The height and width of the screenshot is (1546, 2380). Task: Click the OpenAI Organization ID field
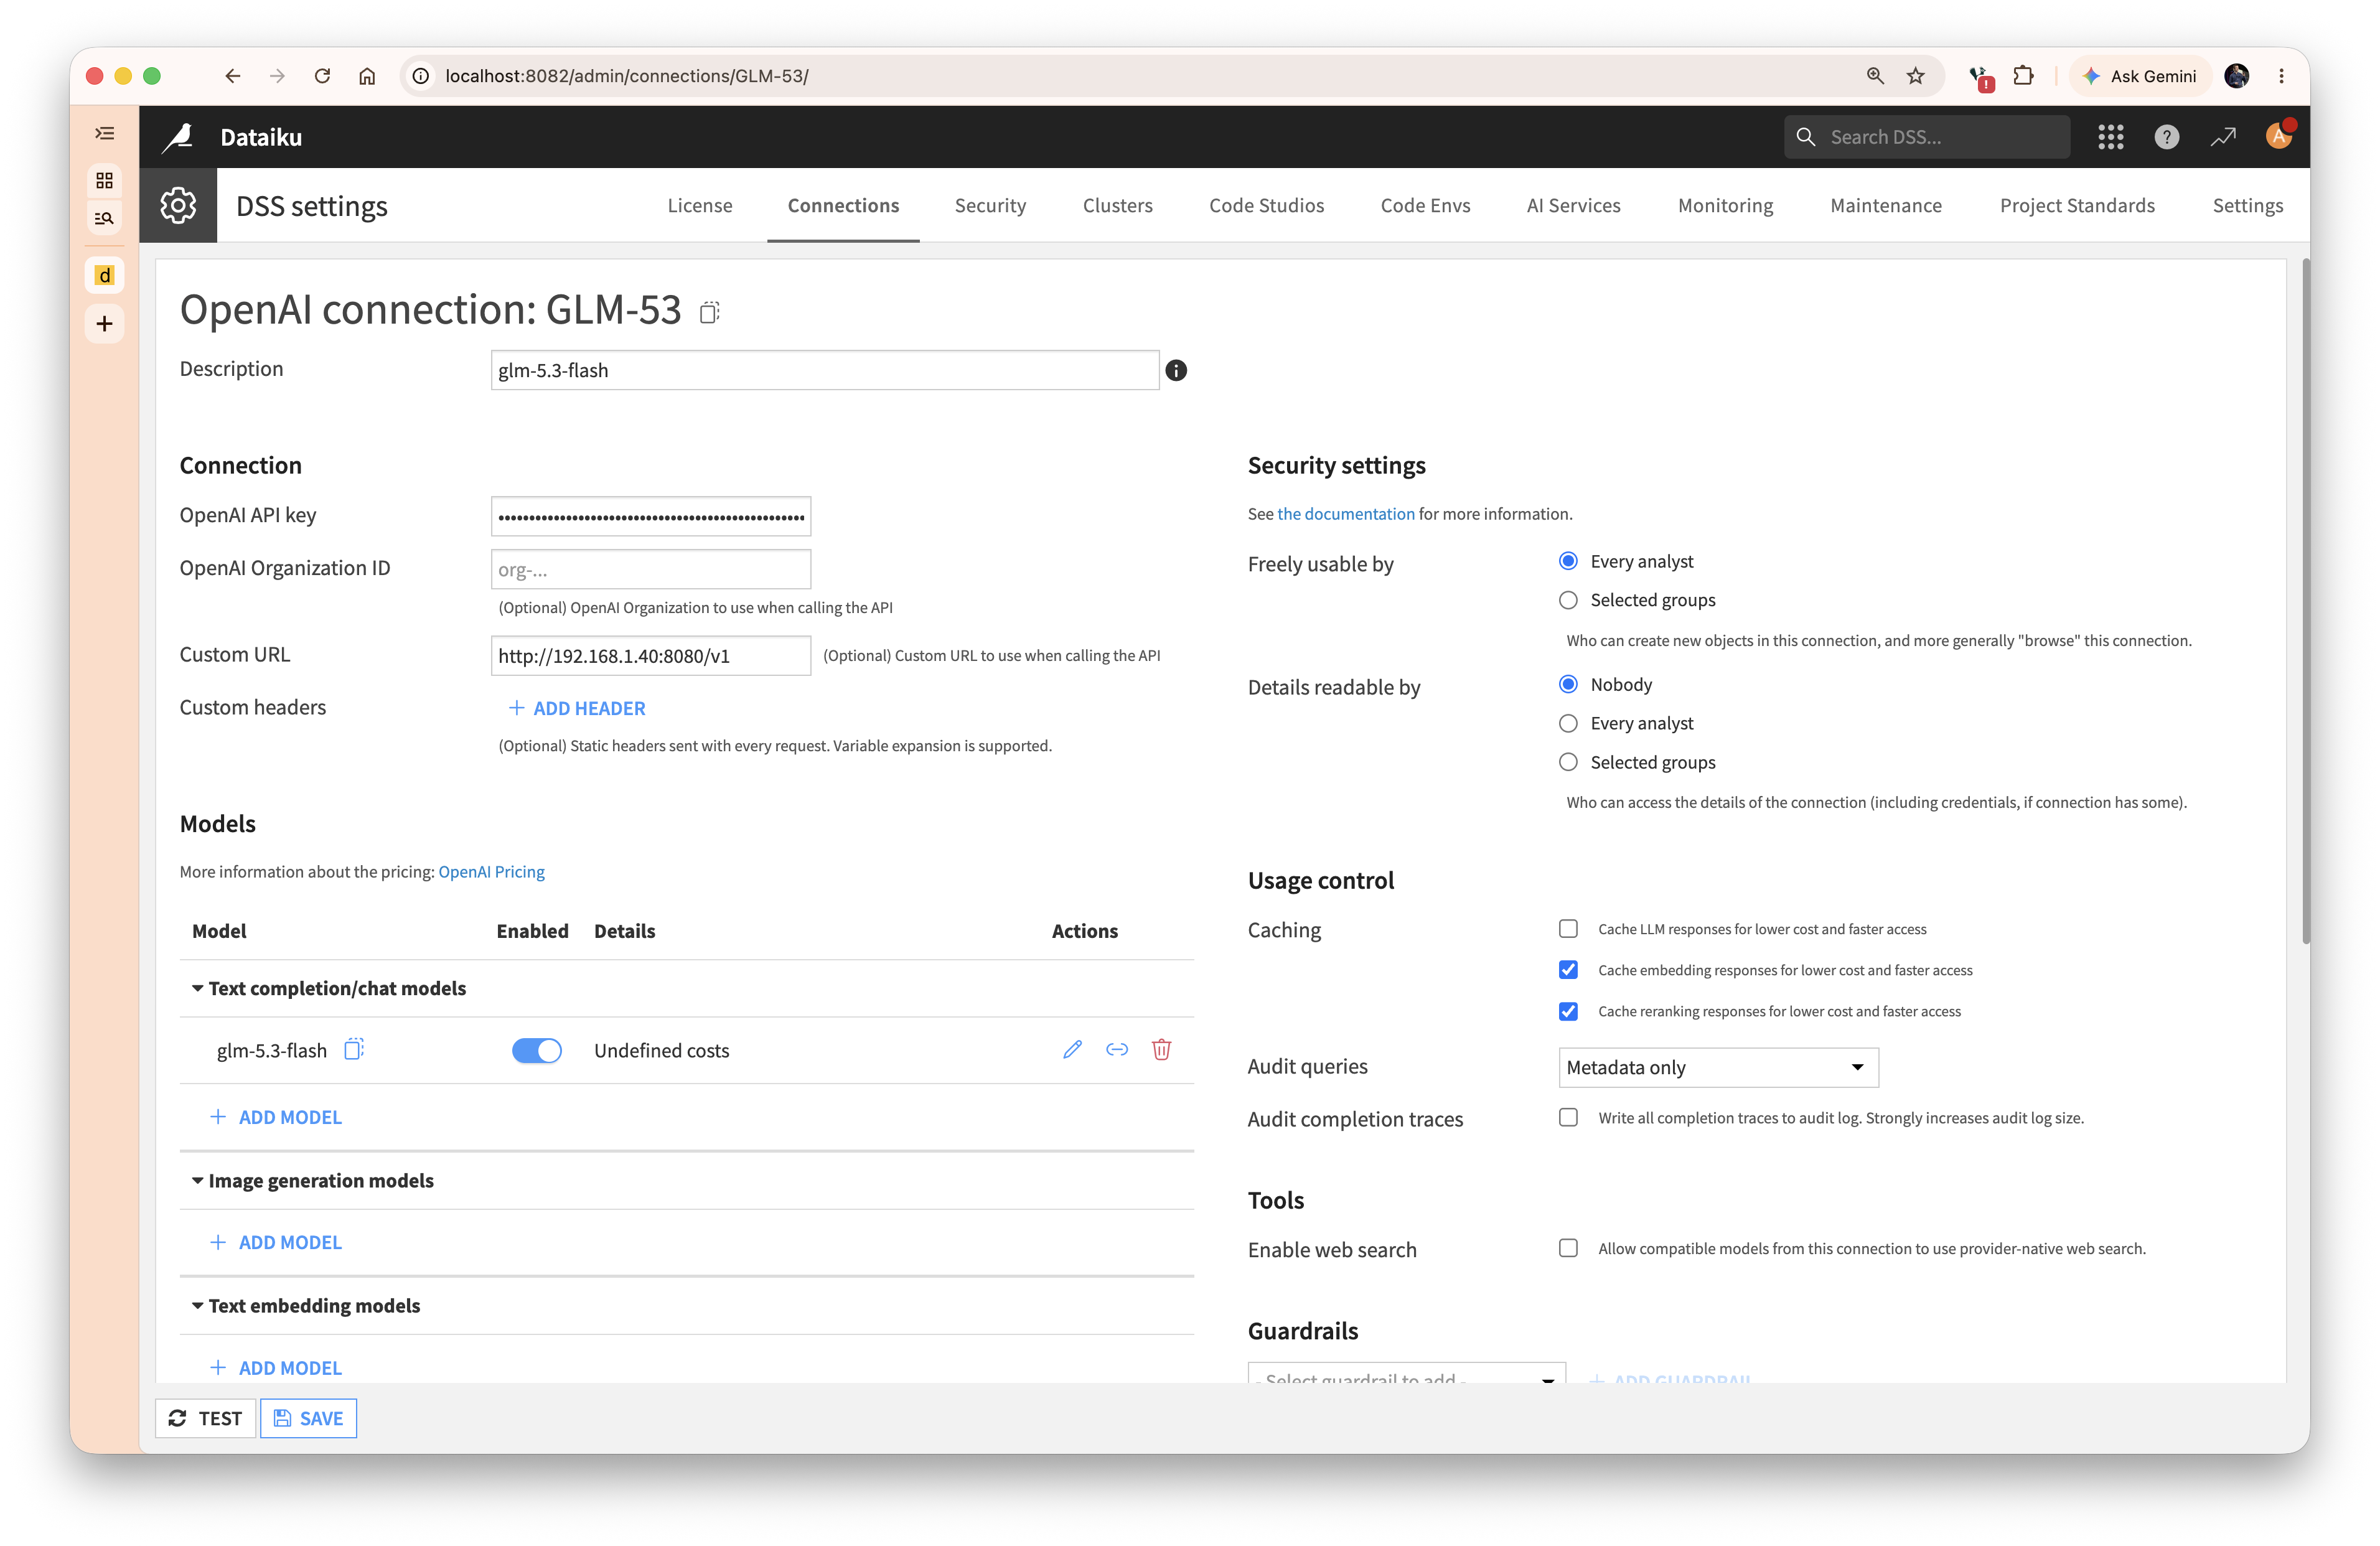651,569
